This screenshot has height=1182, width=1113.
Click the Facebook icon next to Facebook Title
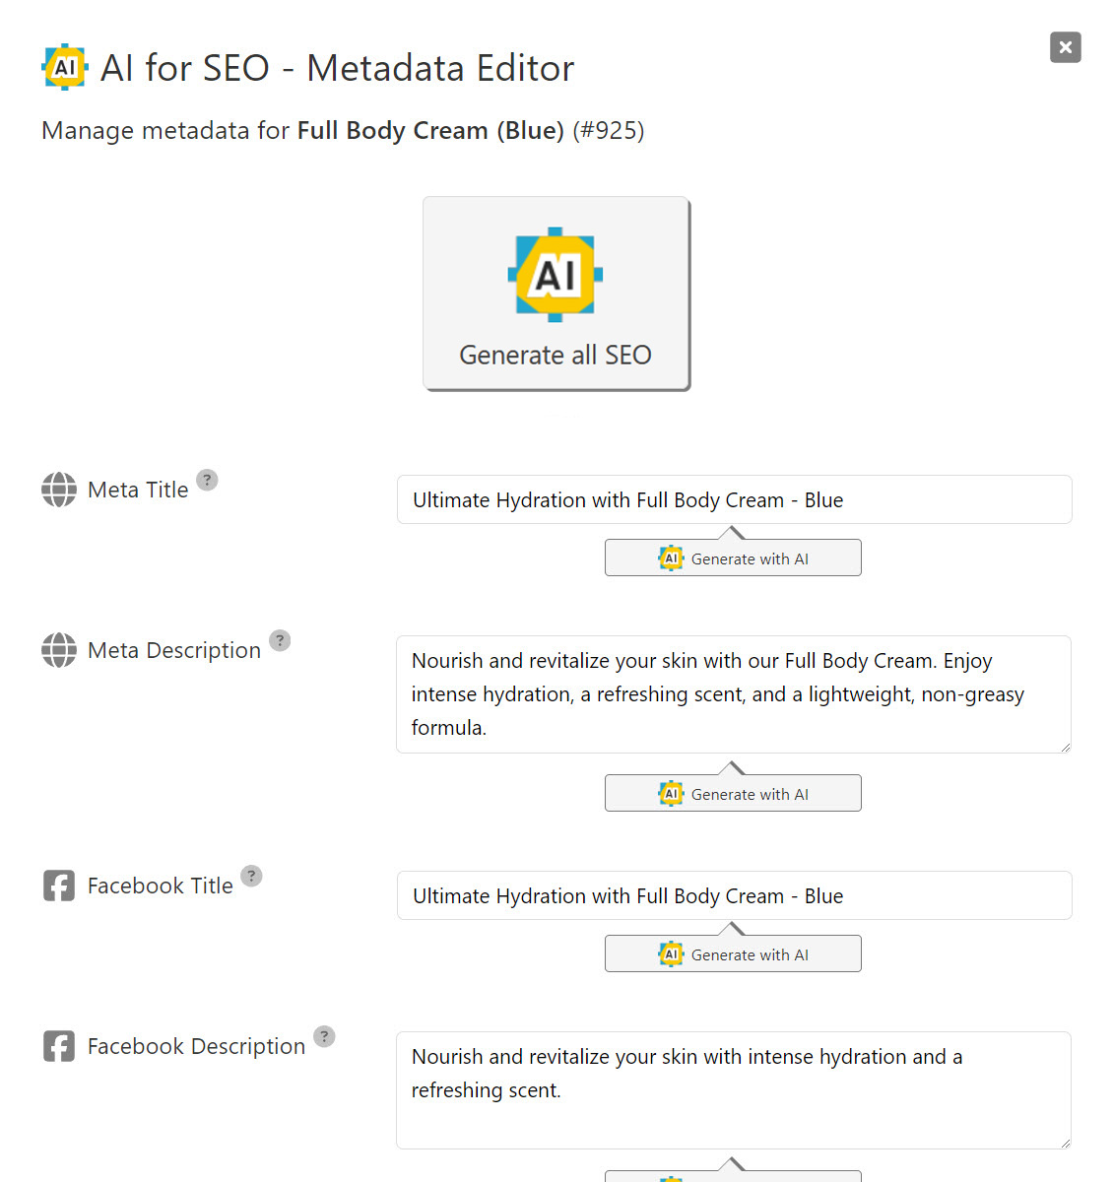[59, 886]
